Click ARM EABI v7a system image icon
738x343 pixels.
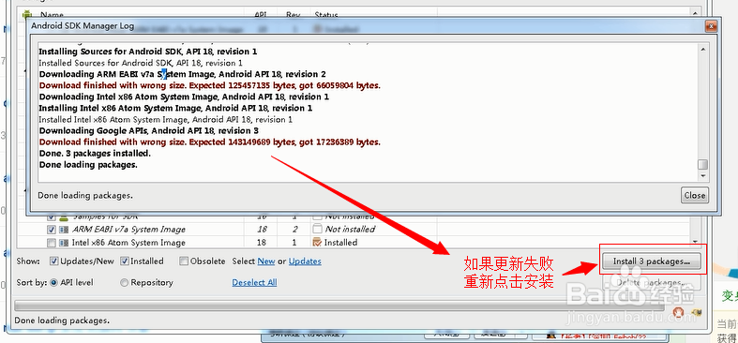pyautogui.click(x=64, y=230)
